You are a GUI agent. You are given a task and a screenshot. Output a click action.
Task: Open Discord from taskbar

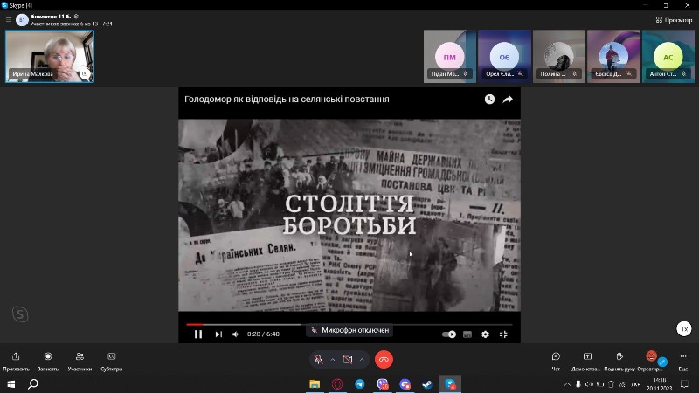(405, 384)
